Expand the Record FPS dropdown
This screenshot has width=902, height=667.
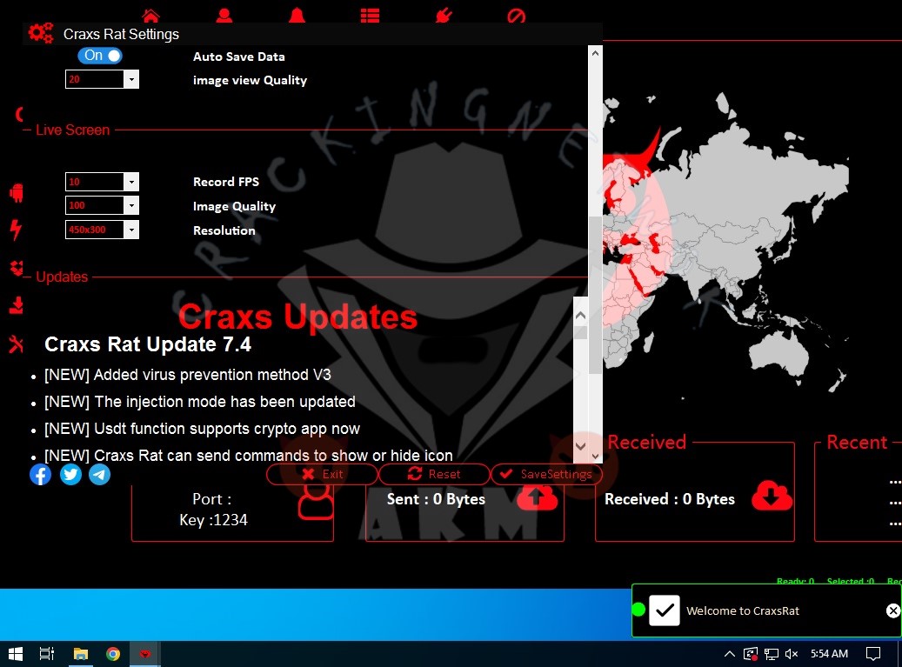(131, 182)
